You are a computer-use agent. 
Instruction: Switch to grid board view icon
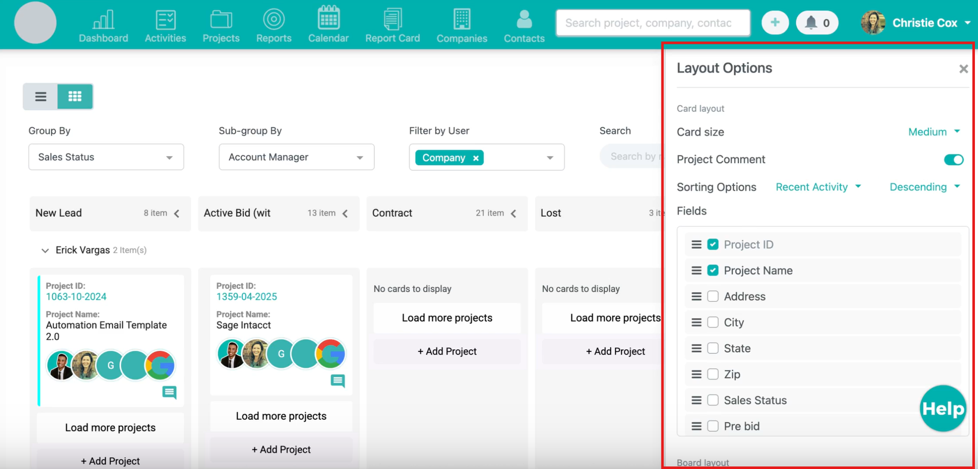click(75, 96)
